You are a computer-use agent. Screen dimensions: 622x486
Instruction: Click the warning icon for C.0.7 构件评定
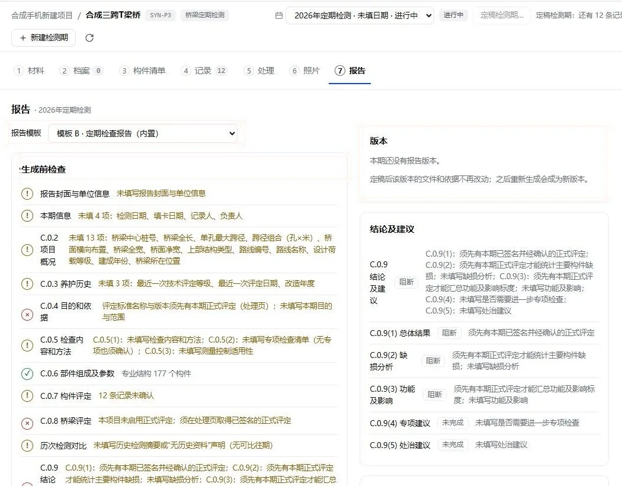click(27, 395)
